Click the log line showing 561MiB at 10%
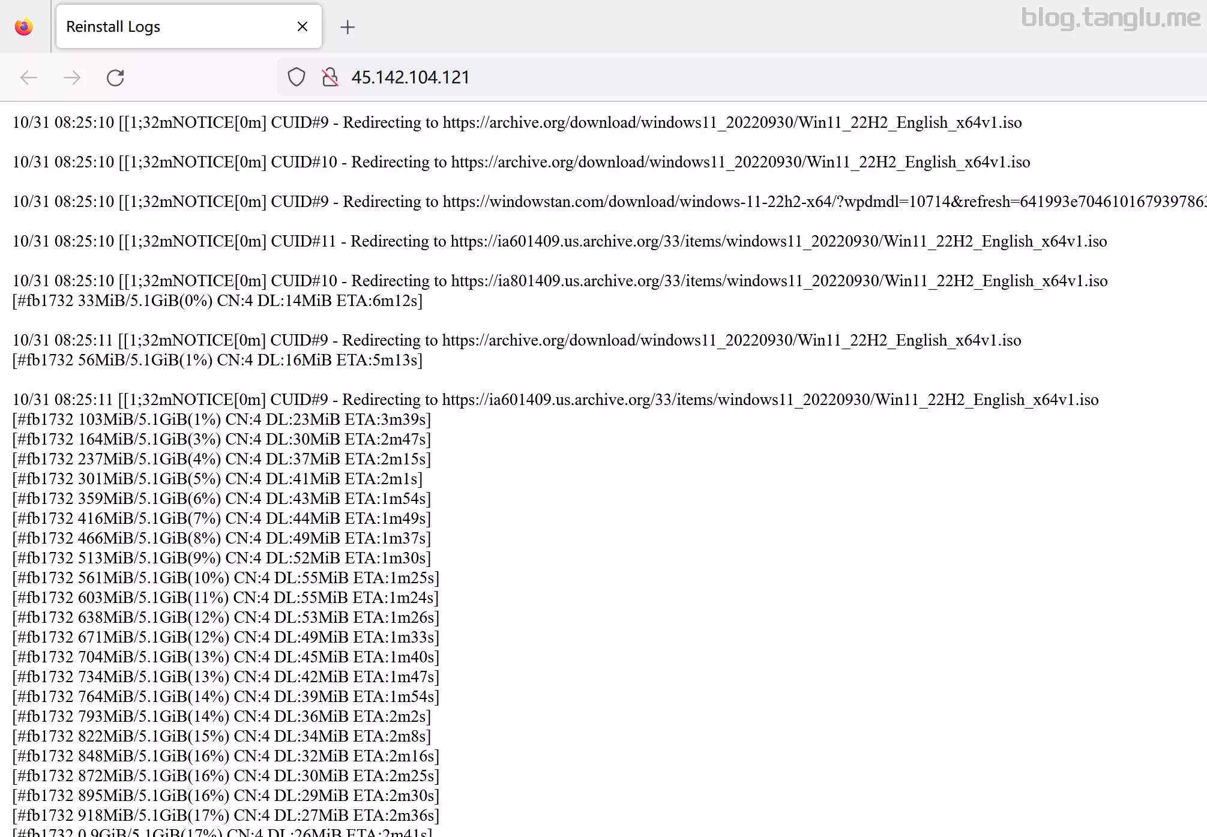Image resolution: width=1207 pixels, height=837 pixels. point(226,578)
